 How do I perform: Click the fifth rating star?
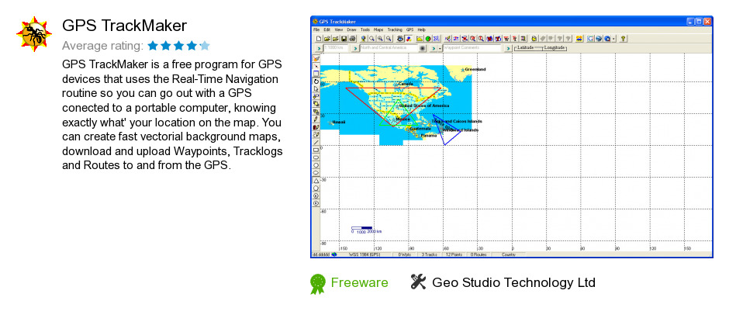pyautogui.click(x=205, y=46)
